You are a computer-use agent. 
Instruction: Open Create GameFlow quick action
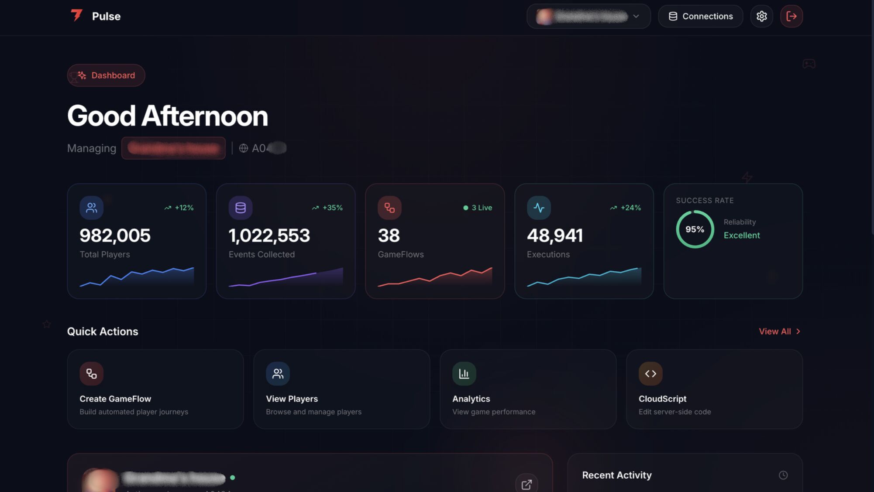pyautogui.click(x=155, y=389)
